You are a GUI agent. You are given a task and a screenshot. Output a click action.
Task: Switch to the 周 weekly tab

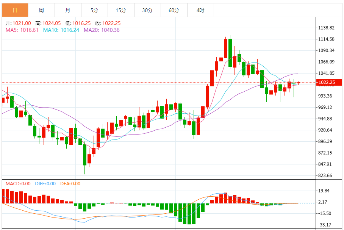coord(41,10)
